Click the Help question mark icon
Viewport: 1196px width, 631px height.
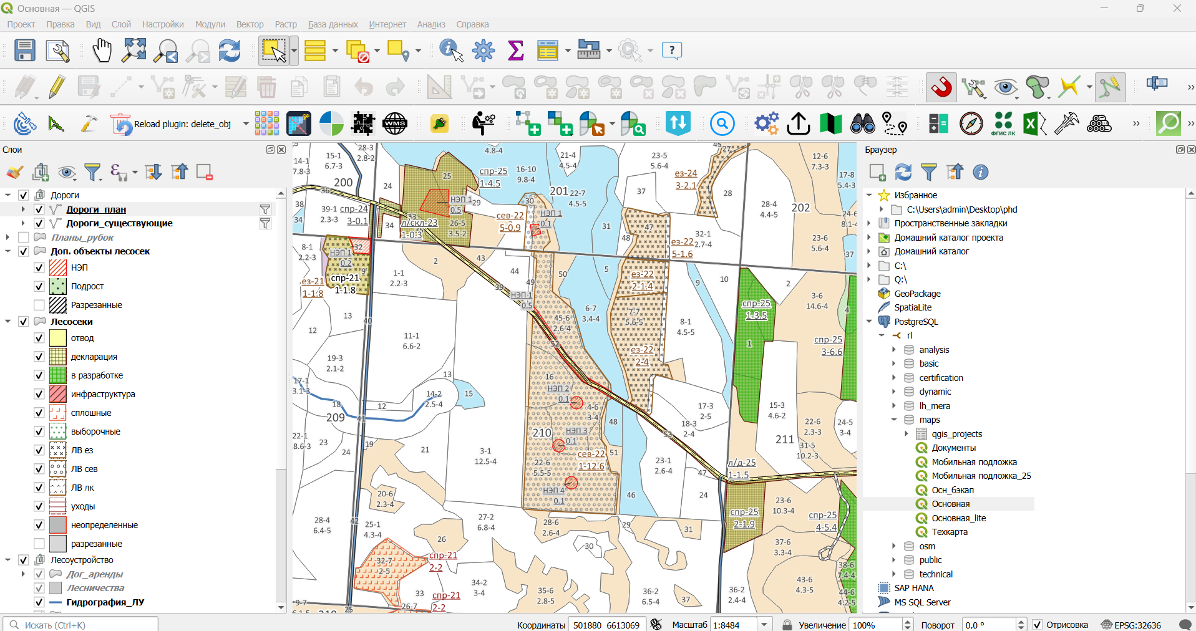672,51
